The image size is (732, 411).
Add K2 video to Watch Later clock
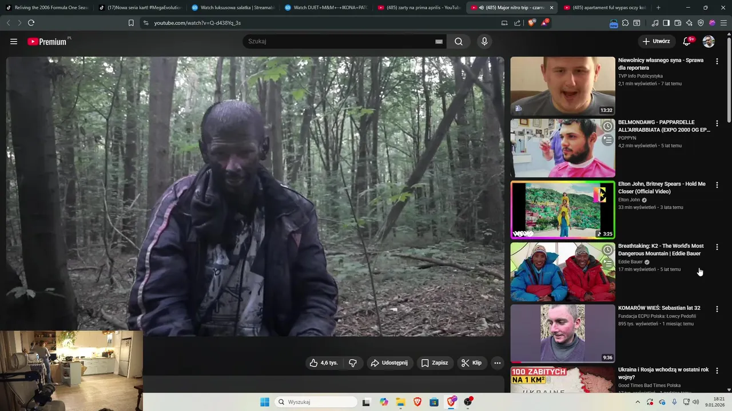tap(607, 251)
